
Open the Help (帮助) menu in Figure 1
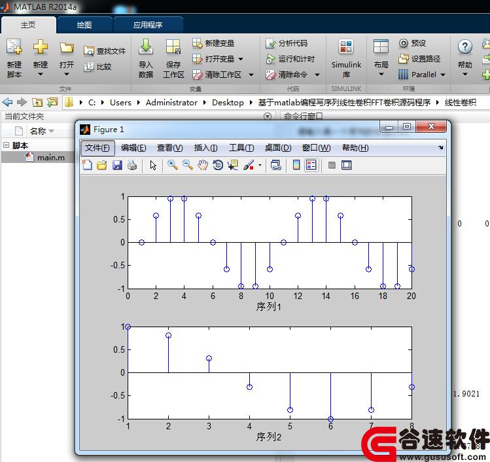pyautogui.click(x=355, y=147)
